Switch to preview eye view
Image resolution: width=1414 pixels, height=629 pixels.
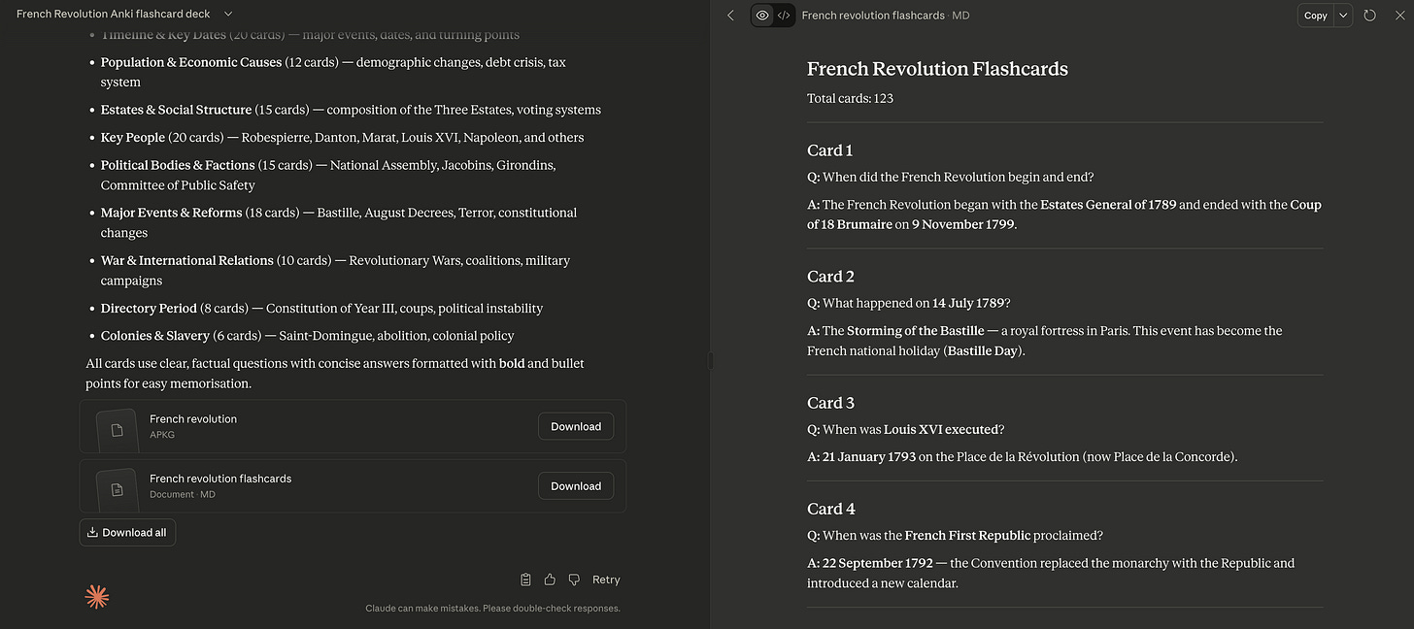[762, 16]
